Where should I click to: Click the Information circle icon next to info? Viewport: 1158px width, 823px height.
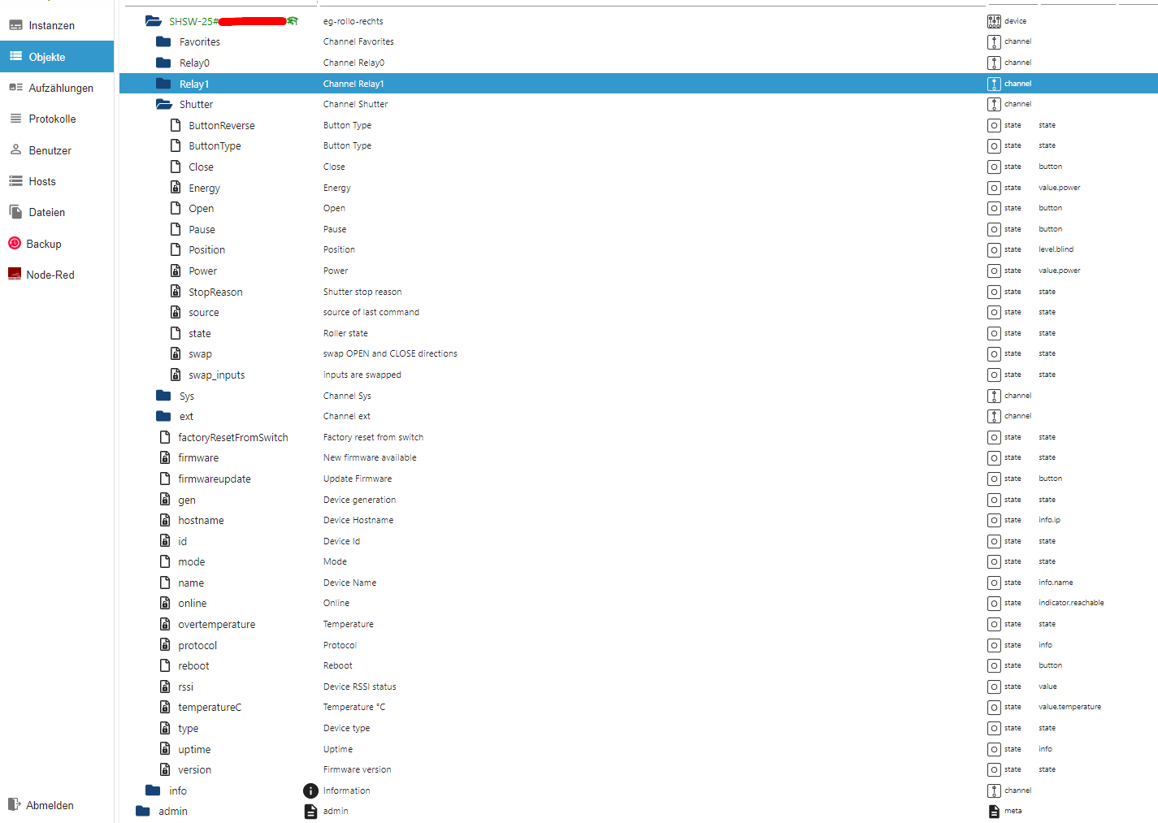(x=310, y=791)
